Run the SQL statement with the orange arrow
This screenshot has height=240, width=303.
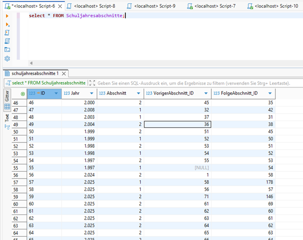click(x=7, y=16)
